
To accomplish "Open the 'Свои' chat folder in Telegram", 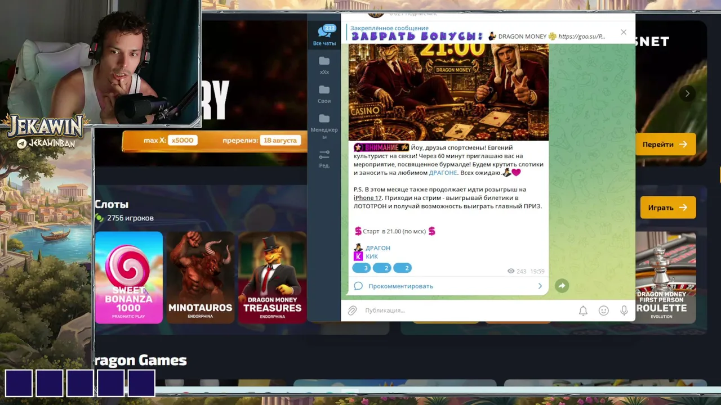I will [x=324, y=94].
